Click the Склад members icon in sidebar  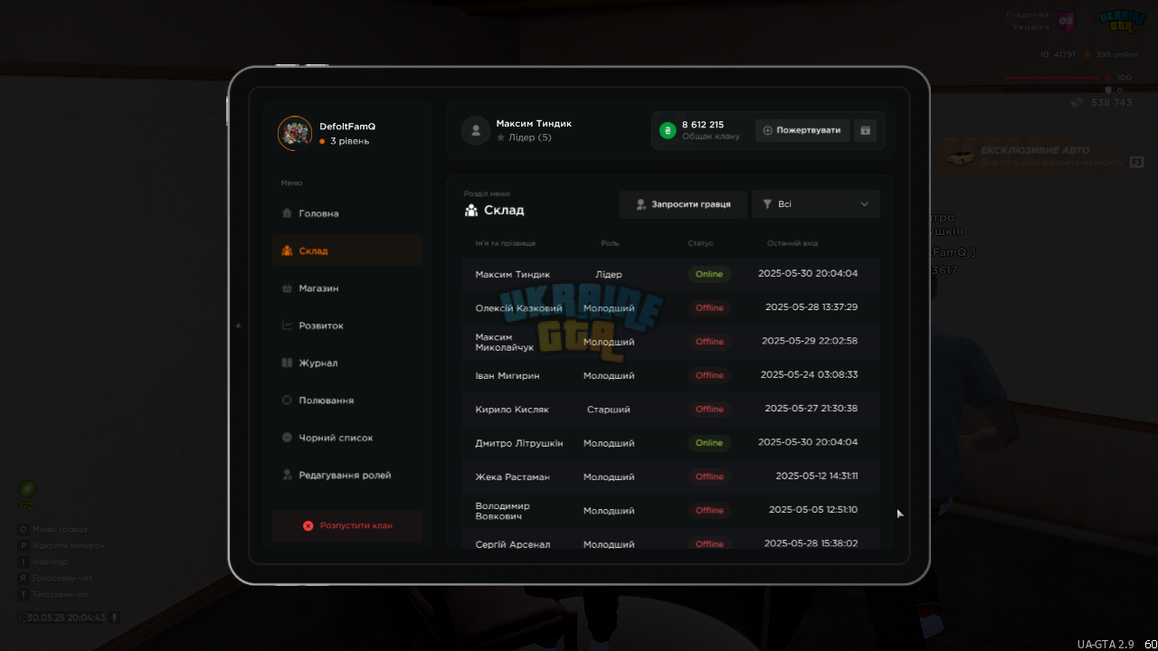tap(287, 250)
